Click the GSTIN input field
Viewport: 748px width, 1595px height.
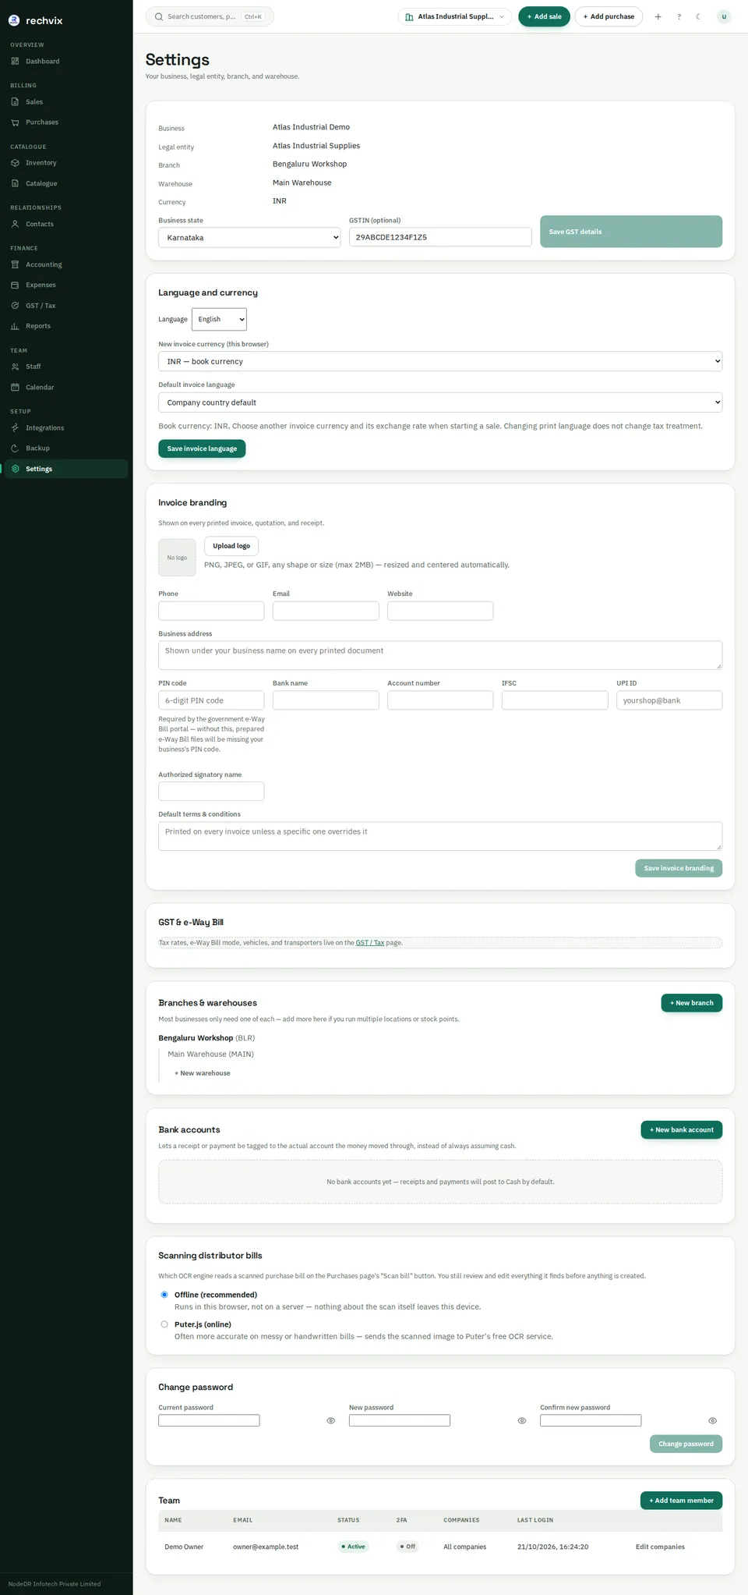click(440, 237)
